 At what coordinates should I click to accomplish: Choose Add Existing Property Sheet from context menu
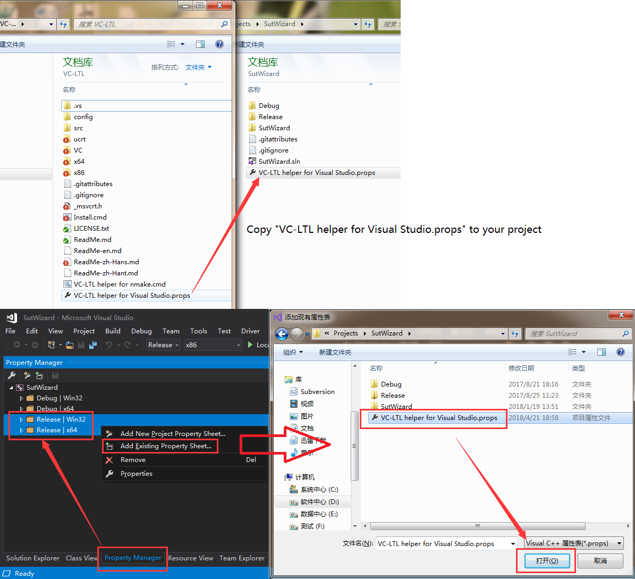tap(166, 446)
